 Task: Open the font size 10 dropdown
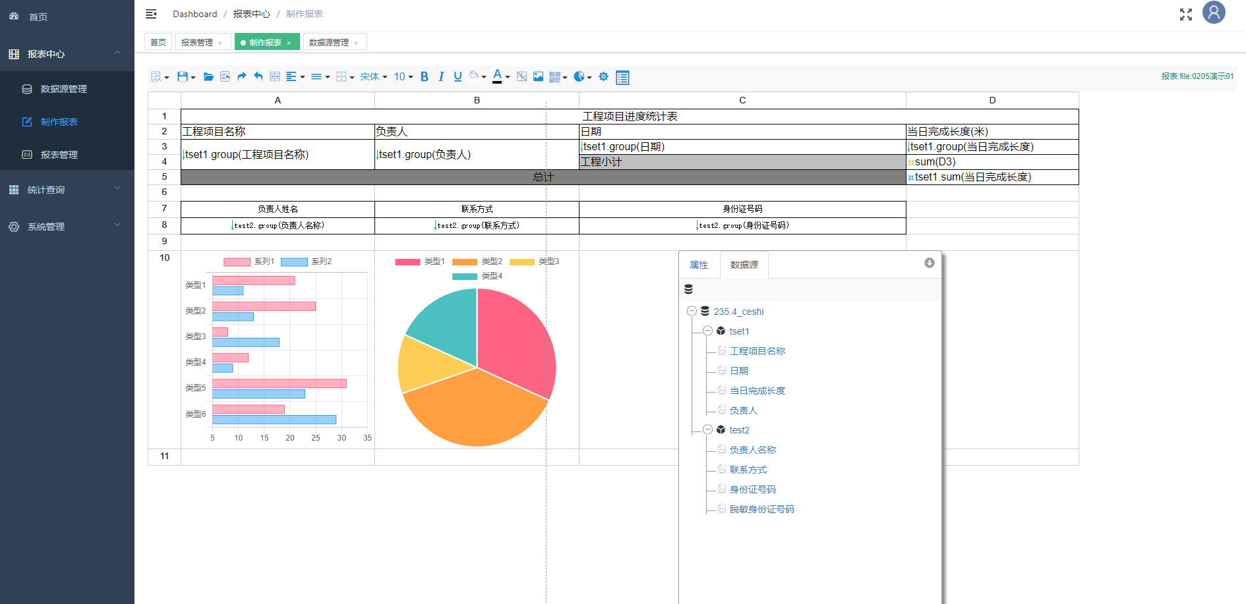point(403,77)
